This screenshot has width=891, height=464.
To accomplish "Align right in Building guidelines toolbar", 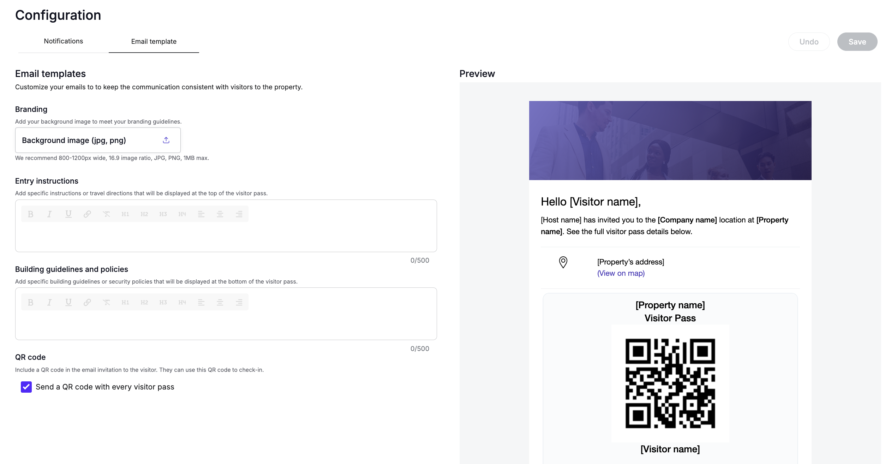I will 239,302.
